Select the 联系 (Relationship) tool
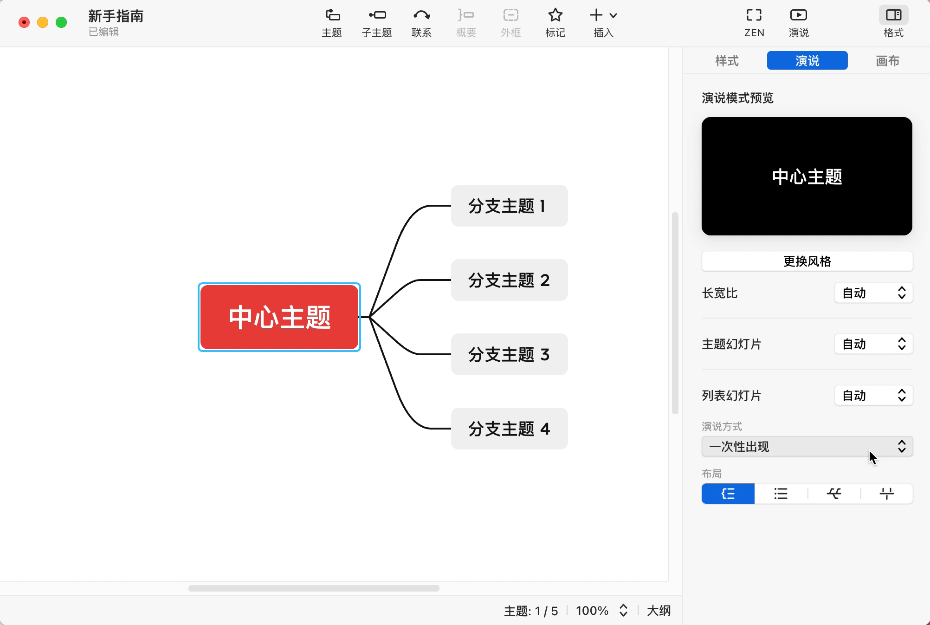930x625 pixels. (x=421, y=22)
